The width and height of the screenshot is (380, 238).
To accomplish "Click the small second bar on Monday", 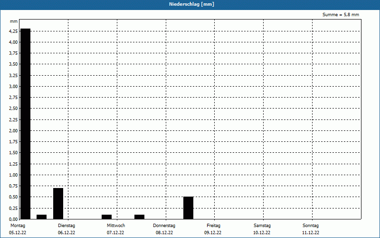I will (x=42, y=217).
